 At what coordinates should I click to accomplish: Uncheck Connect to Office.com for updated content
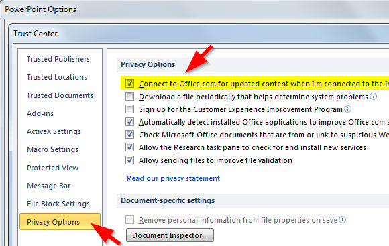tap(129, 84)
